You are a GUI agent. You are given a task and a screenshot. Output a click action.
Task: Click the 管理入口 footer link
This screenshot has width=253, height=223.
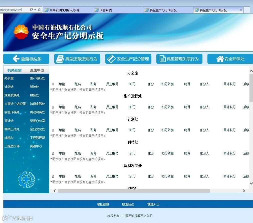[x=153, y=204]
